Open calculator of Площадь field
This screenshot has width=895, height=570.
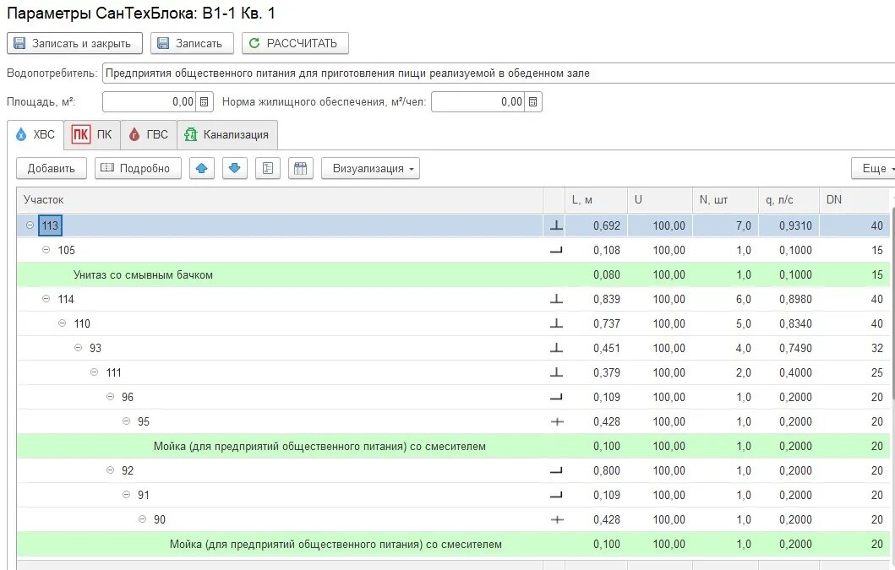click(205, 102)
